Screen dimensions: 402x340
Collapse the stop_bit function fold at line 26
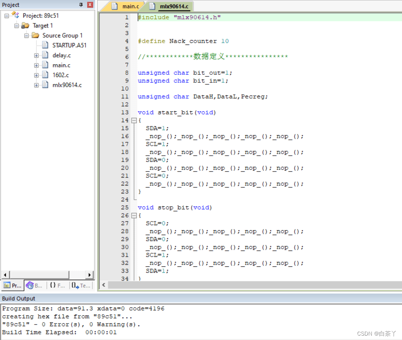pyautogui.click(x=134, y=216)
